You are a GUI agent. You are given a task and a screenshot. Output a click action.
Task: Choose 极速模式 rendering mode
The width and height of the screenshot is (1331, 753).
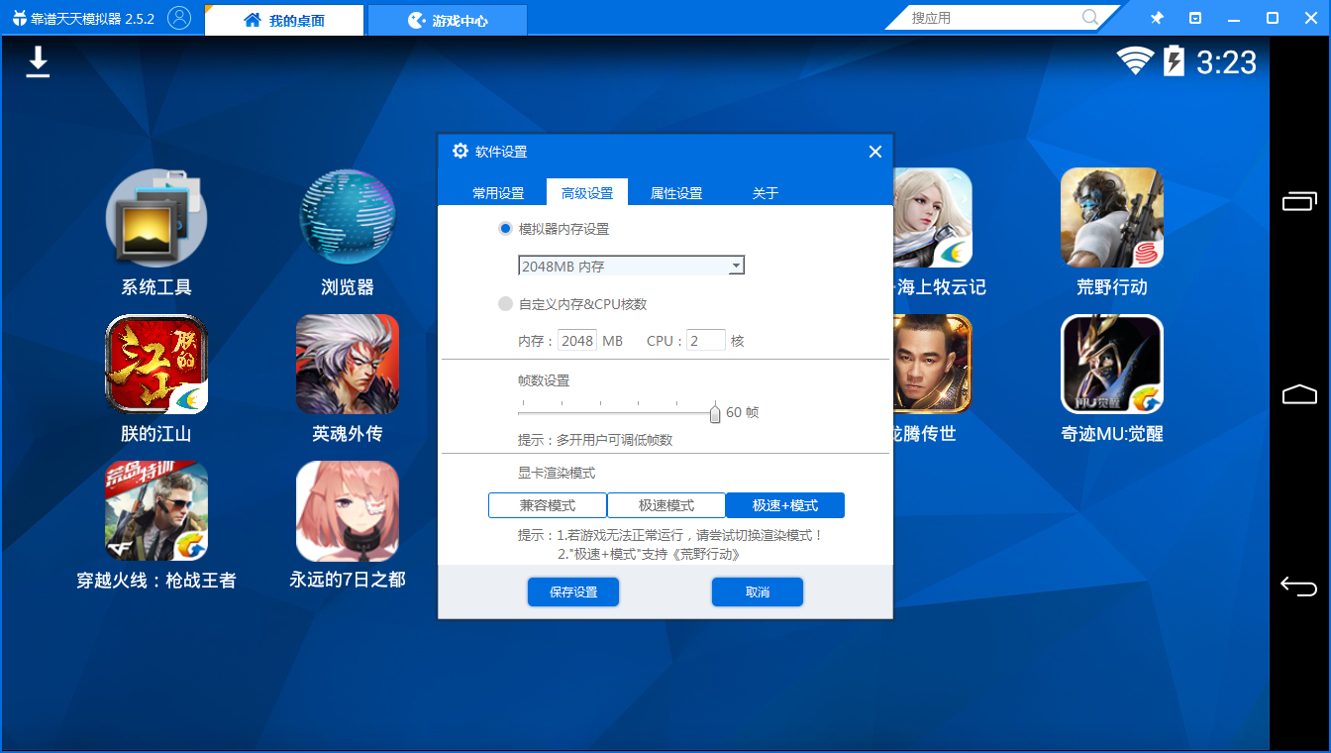click(x=666, y=505)
